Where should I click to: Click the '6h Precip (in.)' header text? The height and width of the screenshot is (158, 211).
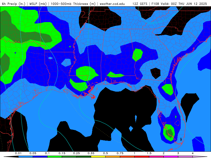tap(14, 4)
